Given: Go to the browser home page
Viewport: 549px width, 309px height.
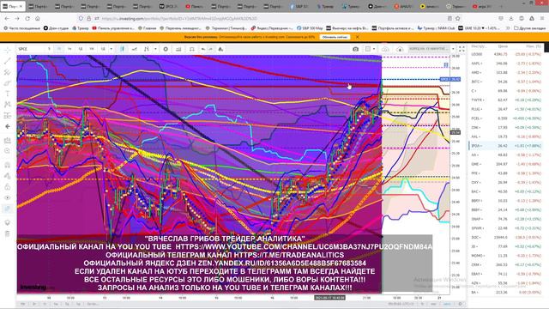Looking at the screenshot, I should point(38,18).
